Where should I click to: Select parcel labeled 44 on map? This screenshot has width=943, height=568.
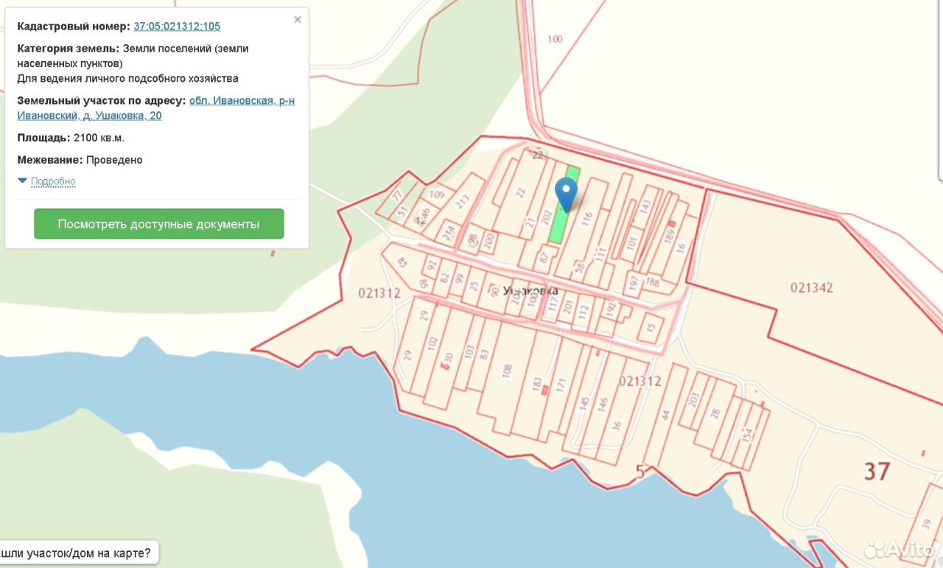[665, 416]
